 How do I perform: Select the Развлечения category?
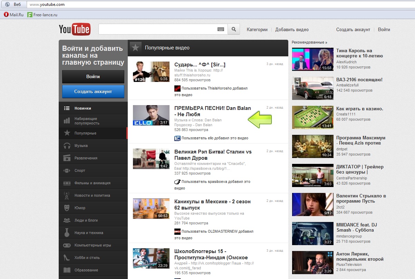[93, 158]
